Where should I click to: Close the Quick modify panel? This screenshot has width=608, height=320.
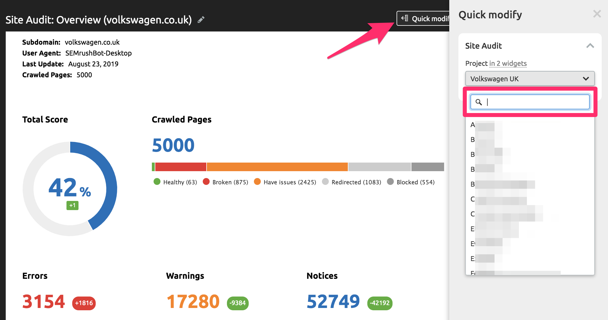(597, 14)
